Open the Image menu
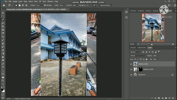177x100 pixels. click(x=15, y=1)
